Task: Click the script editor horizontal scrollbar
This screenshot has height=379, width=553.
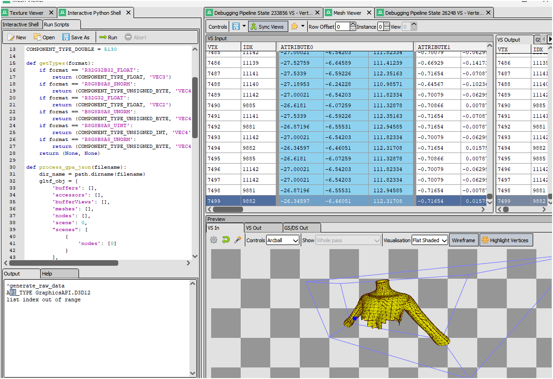Action: pos(64,263)
